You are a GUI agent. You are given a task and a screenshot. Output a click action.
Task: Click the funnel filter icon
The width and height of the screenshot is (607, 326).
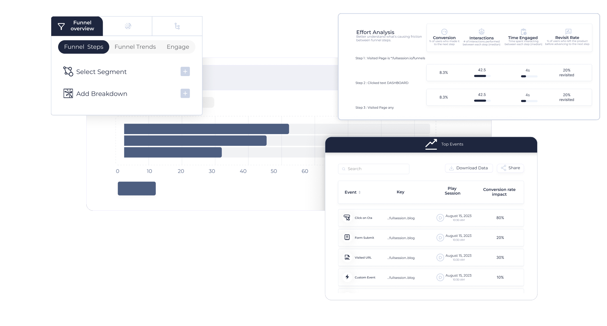(62, 26)
